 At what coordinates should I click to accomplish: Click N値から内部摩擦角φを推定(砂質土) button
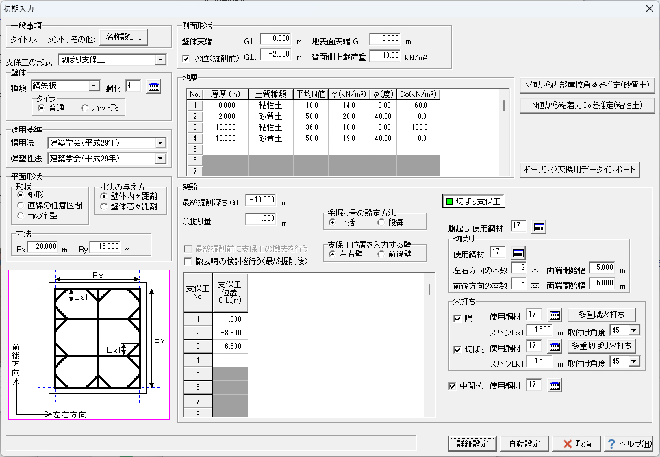[x=587, y=85]
